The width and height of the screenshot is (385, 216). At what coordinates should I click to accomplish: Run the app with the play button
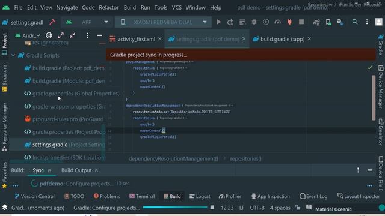[218, 22]
